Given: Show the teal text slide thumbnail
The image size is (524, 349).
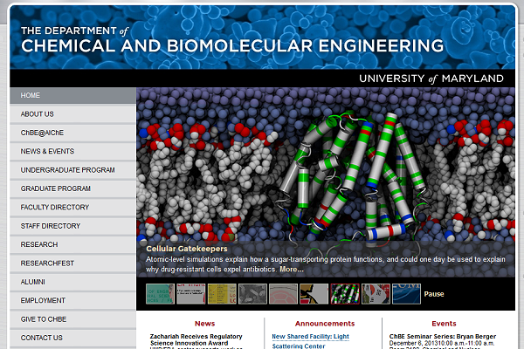Looking at the screenshot, I should (161, 294).
